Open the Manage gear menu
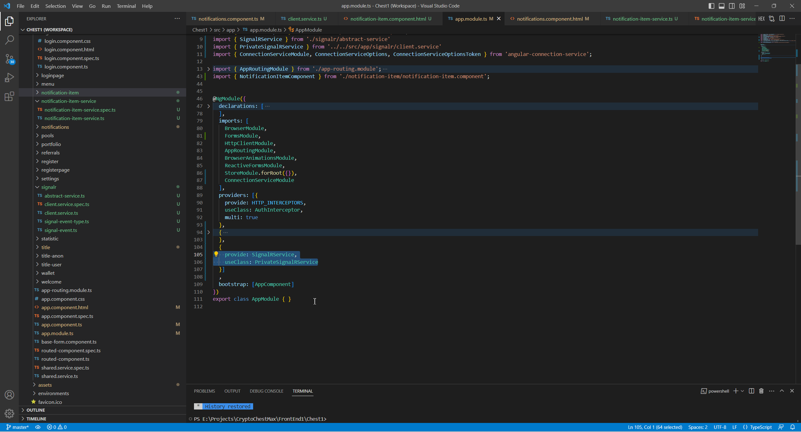 pyautogui.click(x=9, y=413)
